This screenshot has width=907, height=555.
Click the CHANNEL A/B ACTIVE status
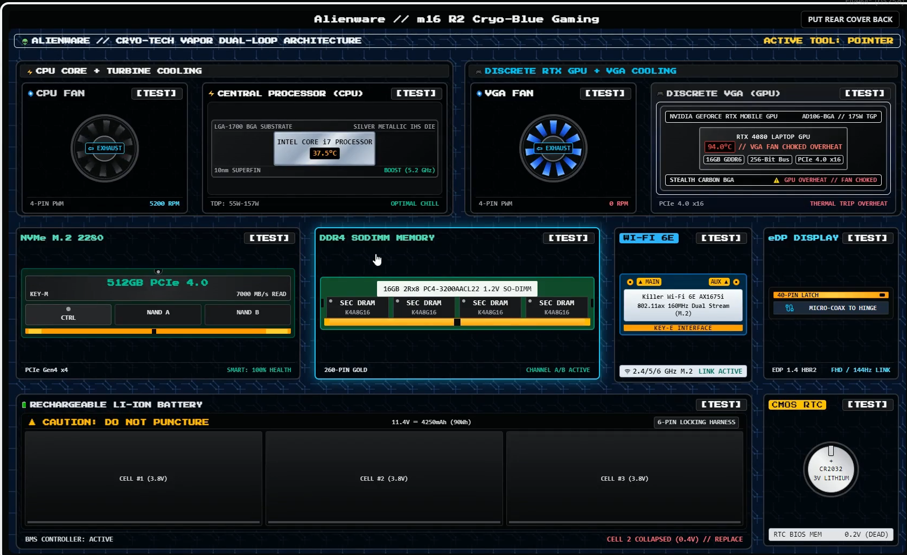click(558, 370)
